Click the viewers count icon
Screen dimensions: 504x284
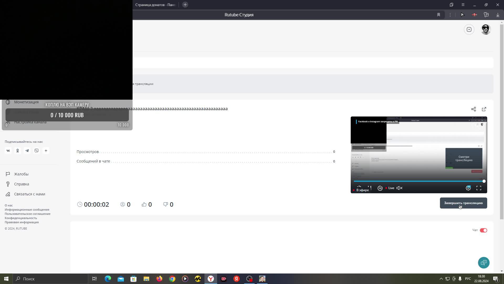[123, 204]
